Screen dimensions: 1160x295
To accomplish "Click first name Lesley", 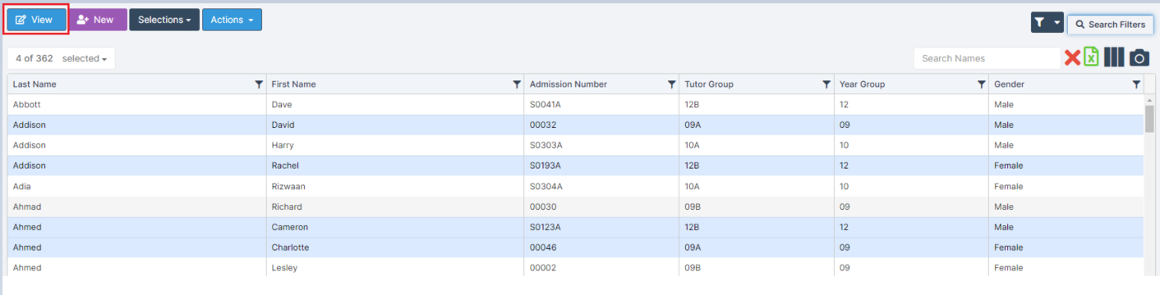I will click(x=284, y=268).
